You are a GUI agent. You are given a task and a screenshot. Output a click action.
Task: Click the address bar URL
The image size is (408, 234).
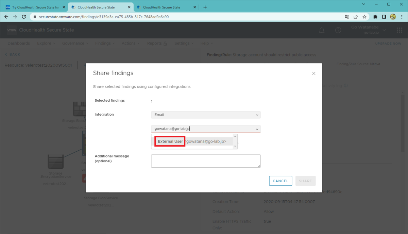(104, 17)
